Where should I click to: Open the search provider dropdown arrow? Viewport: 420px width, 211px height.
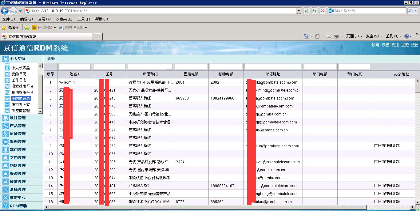(x=416, y=11)
